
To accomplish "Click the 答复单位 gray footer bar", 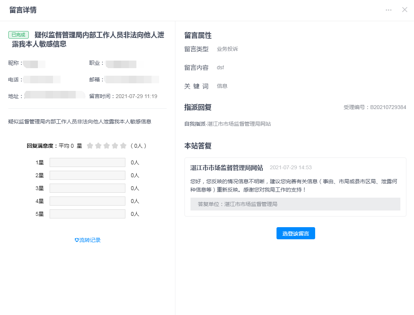I will pyautogui.click(x=295, y=204).
